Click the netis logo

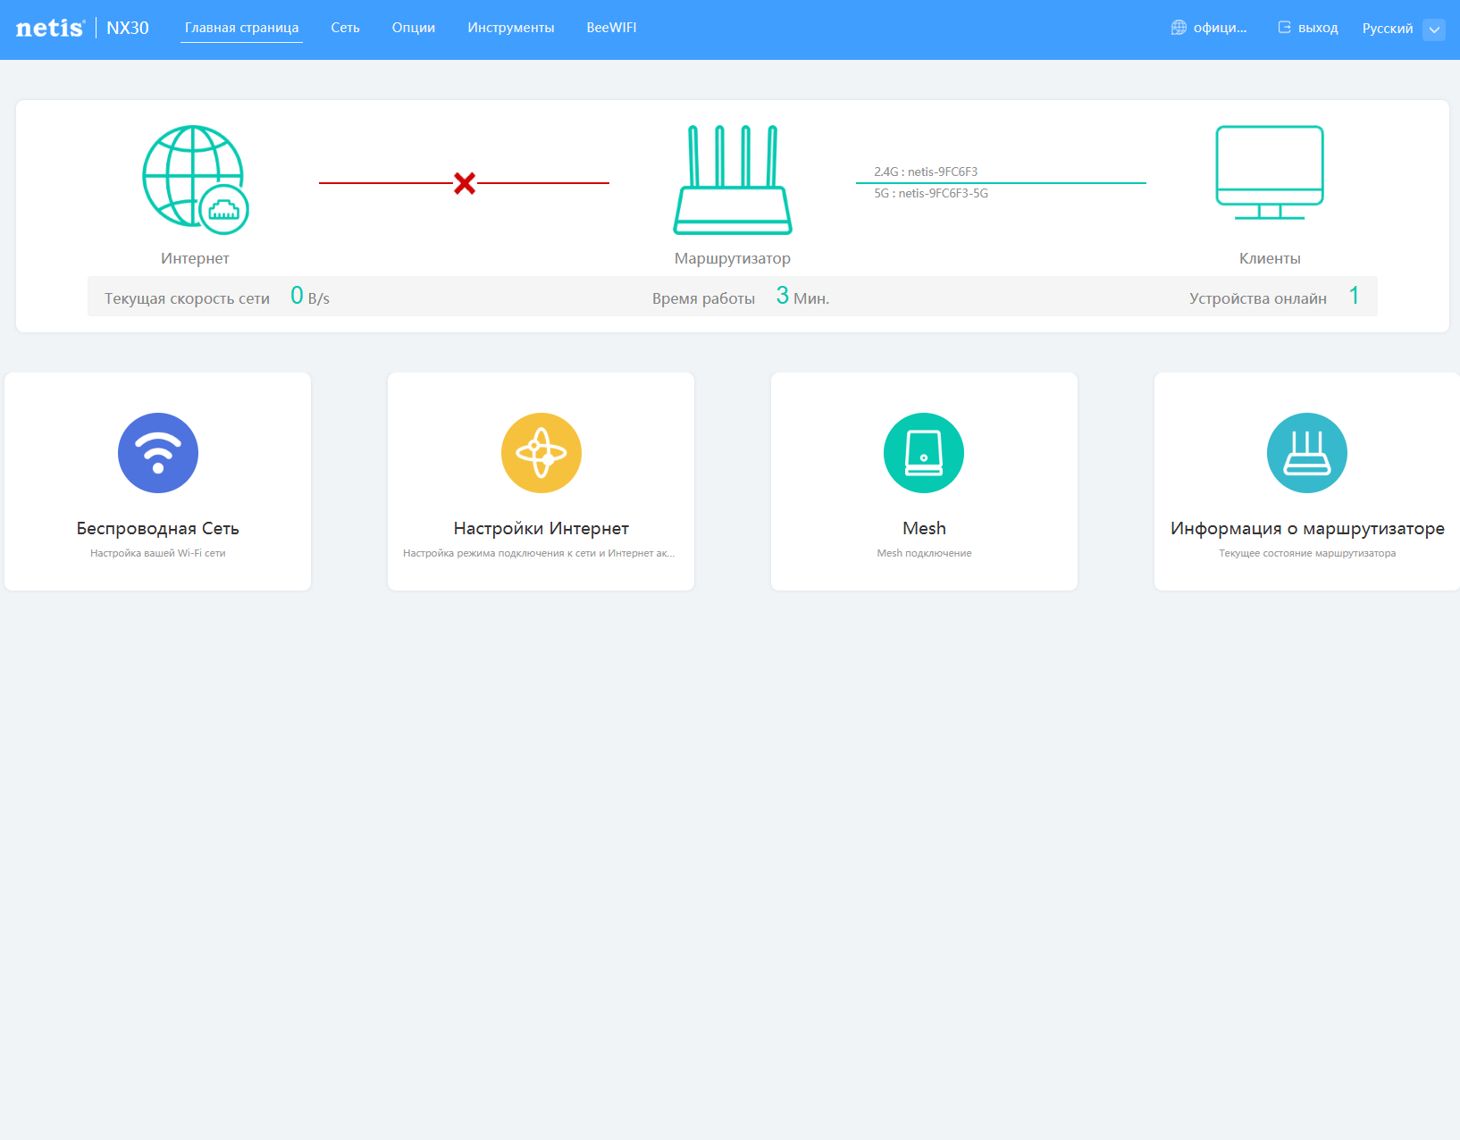pyautogui.click(x=50, y=28)
